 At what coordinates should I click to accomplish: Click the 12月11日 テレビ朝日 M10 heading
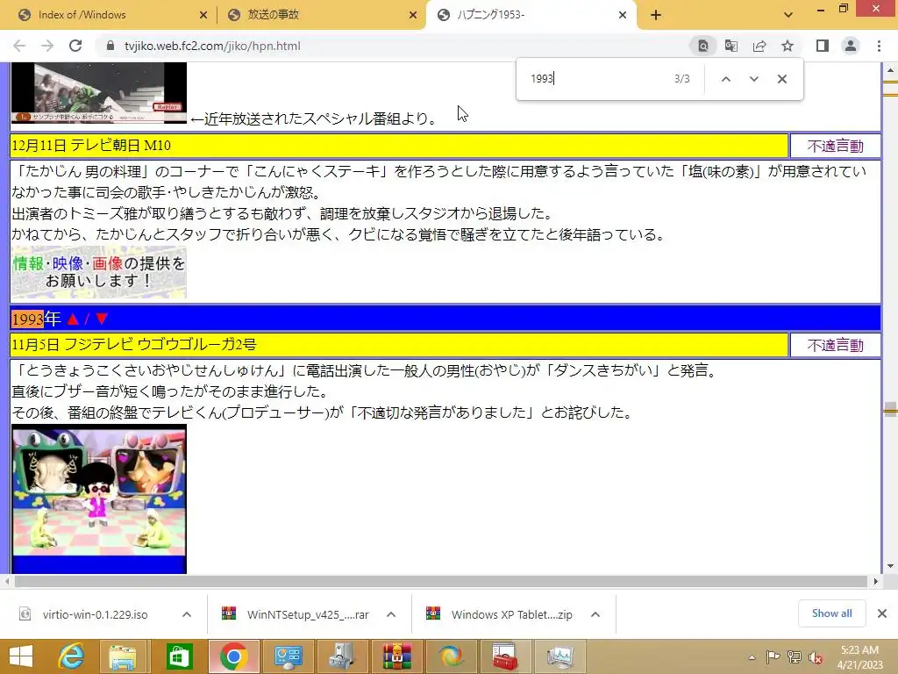pyautogui.click(x=91, y=146)
